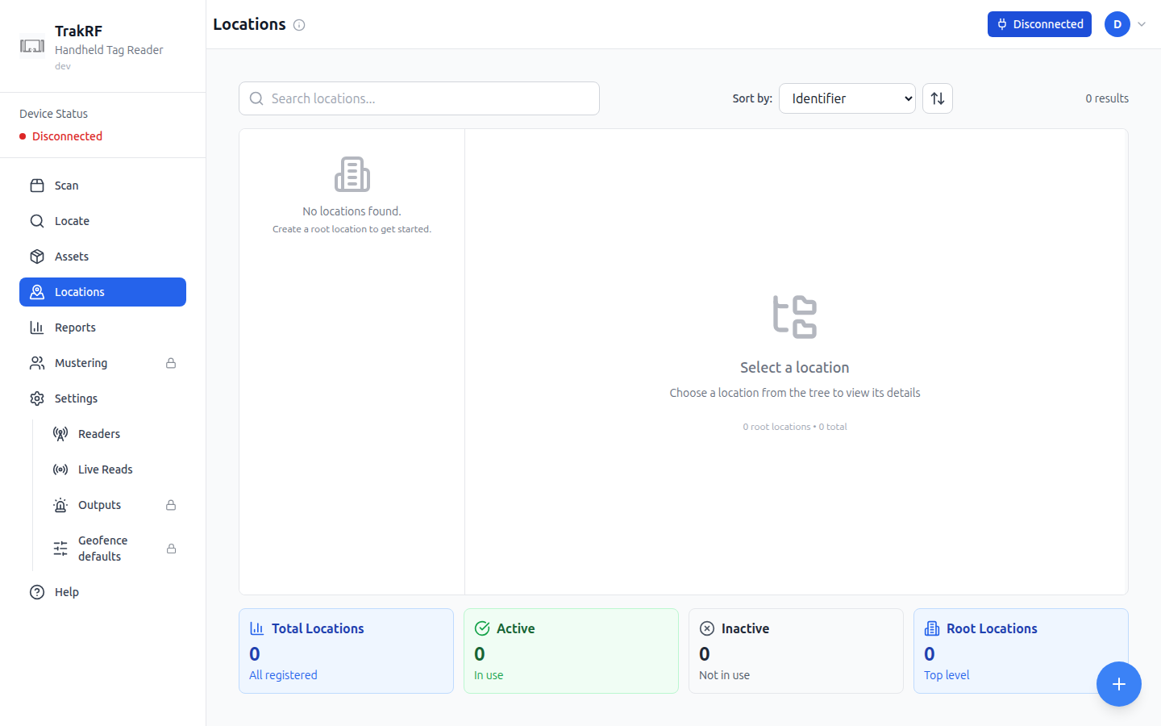Image resolution: width=1161 pixels, height=726 pixels.
Task: Click the Outputs siren icon
Action: pyautogui.click(x=60, y=505)
